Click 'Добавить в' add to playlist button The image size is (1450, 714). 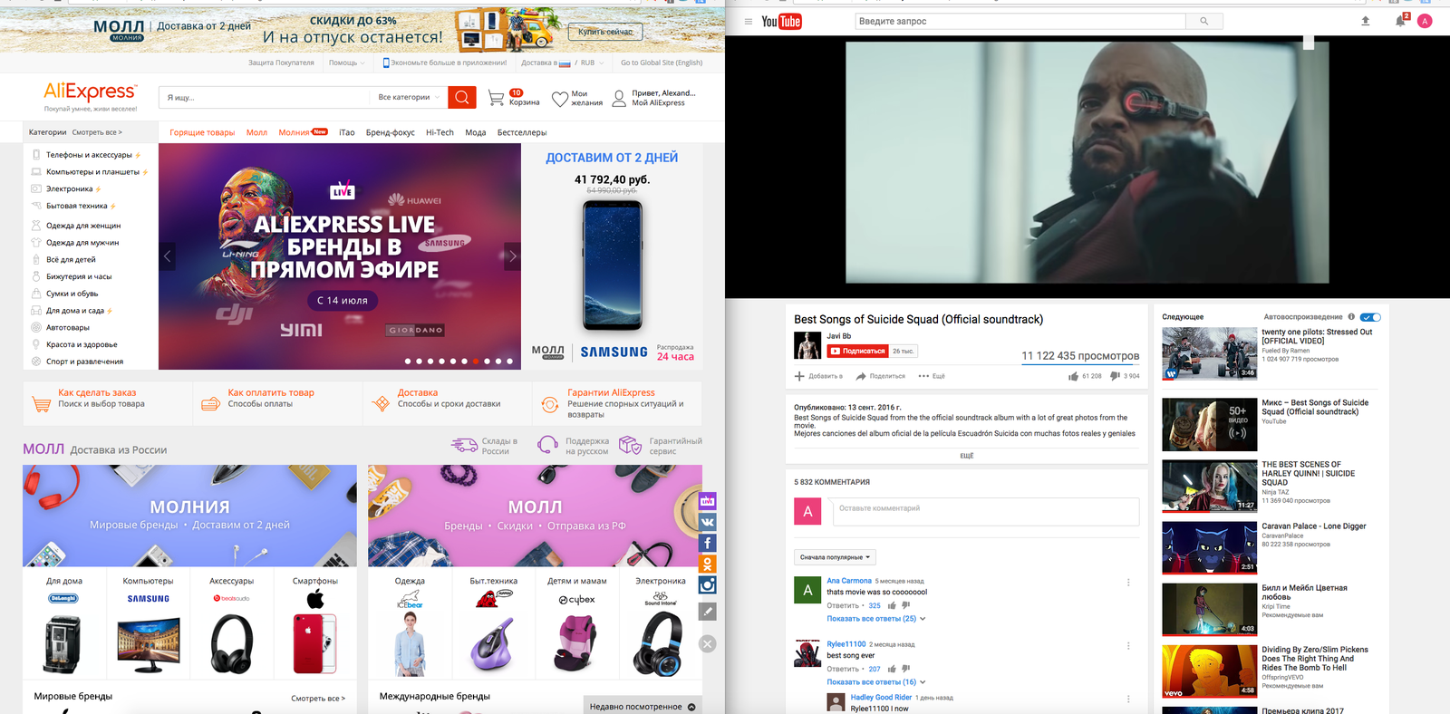click(x=818, y=376)
